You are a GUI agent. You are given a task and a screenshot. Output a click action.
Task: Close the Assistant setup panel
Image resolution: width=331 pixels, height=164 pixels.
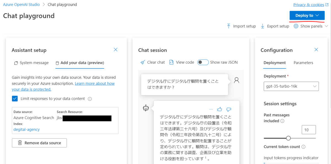pyautogui.click(x=116, y=50)
